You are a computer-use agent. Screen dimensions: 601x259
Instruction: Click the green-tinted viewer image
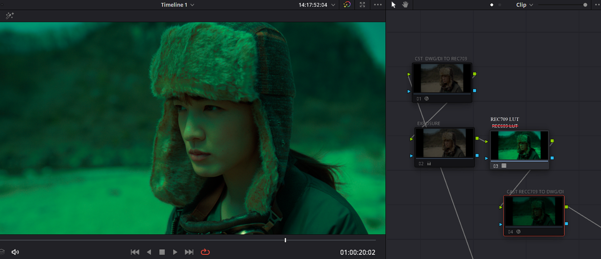pos(193,128)
